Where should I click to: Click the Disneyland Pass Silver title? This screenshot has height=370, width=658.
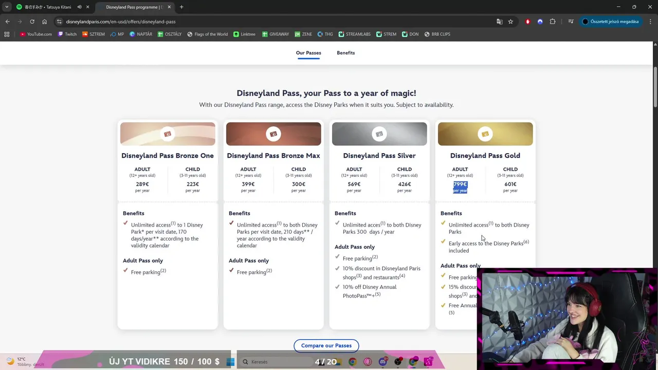(x=379, y=156)
